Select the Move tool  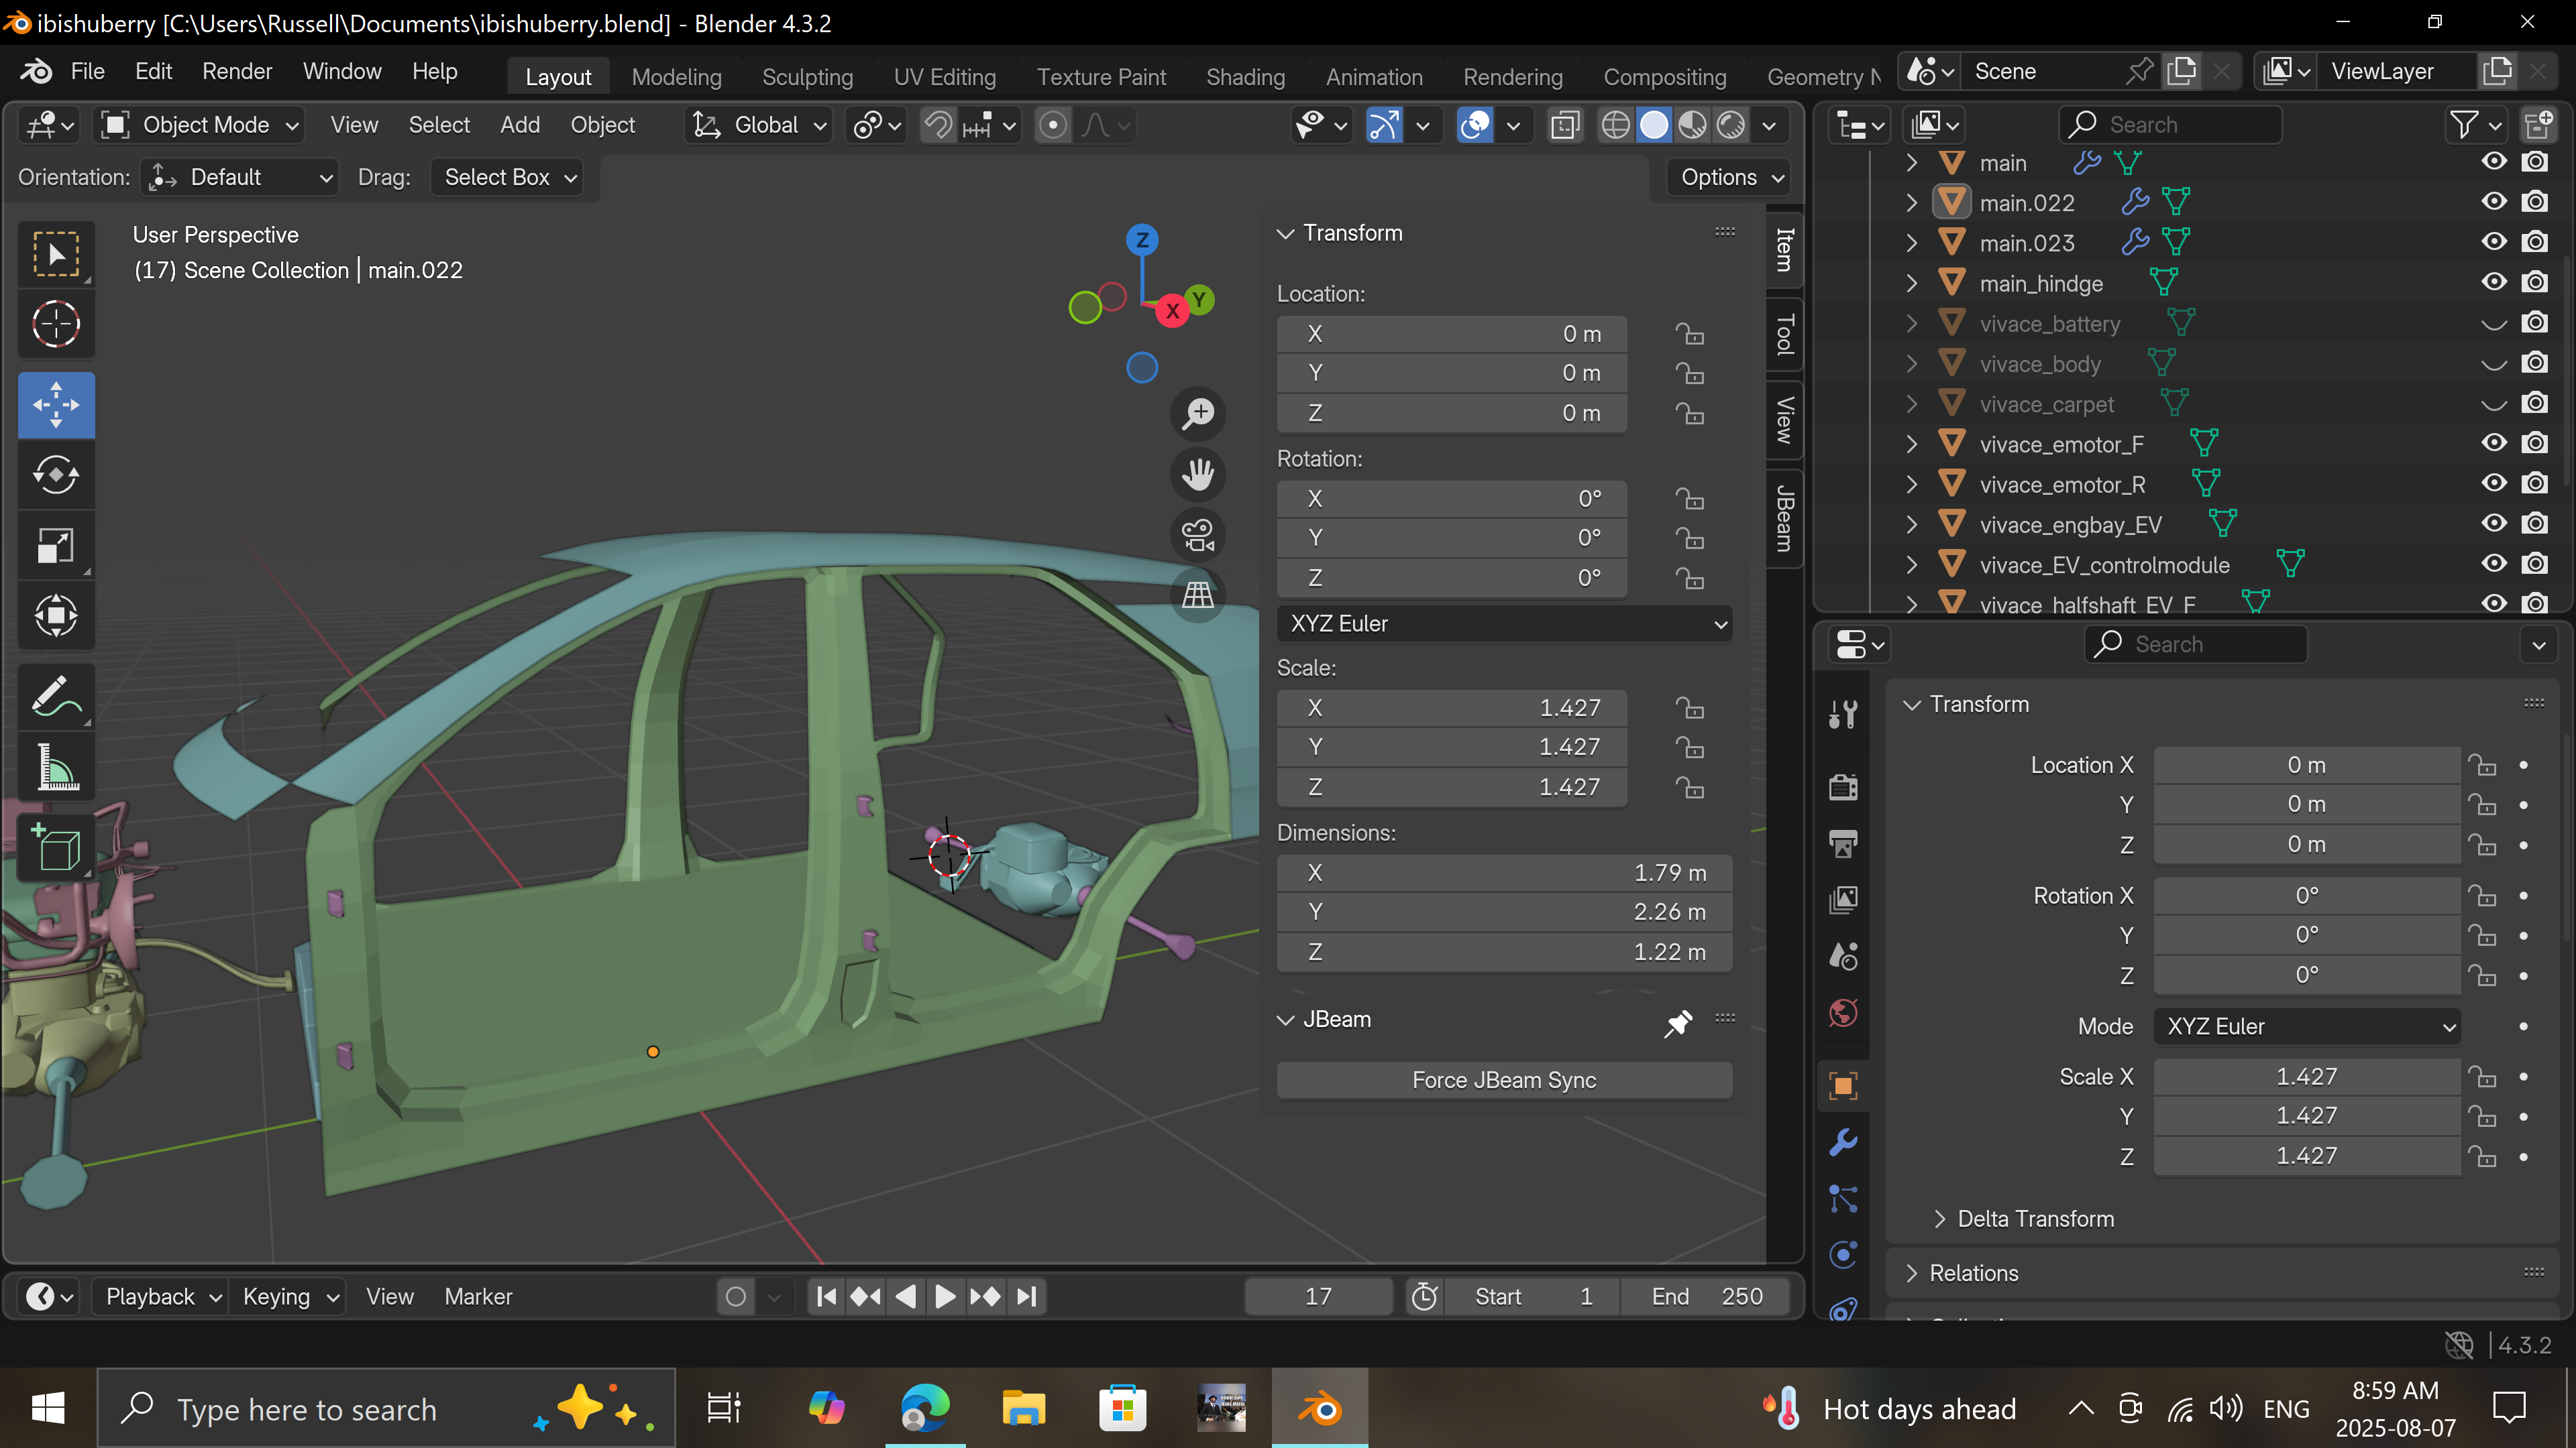click(x=56, y=405)
